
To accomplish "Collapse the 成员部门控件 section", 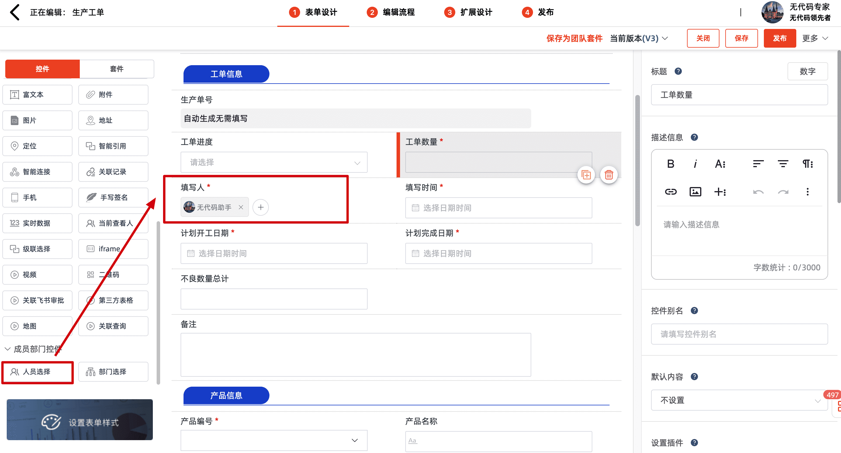I will click(8, 349).
